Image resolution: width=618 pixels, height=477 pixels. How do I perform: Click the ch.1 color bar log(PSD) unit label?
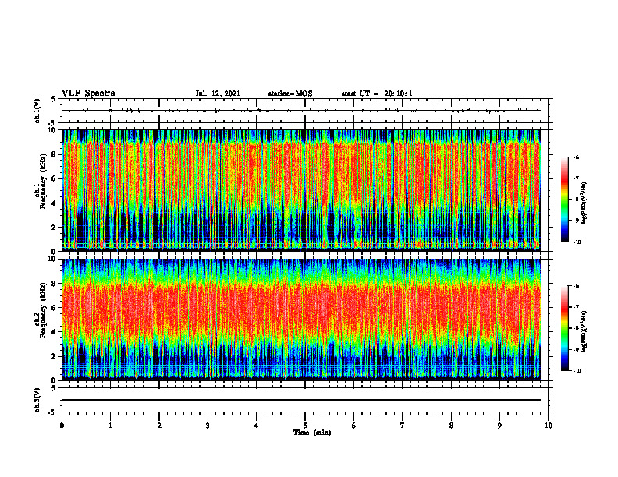pyautogui.click(x=584, y=203)
